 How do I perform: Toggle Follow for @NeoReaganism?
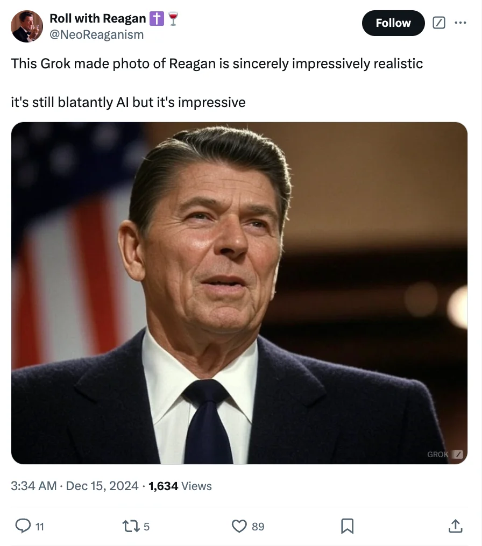pyautogui.click(x=393, y=23)
